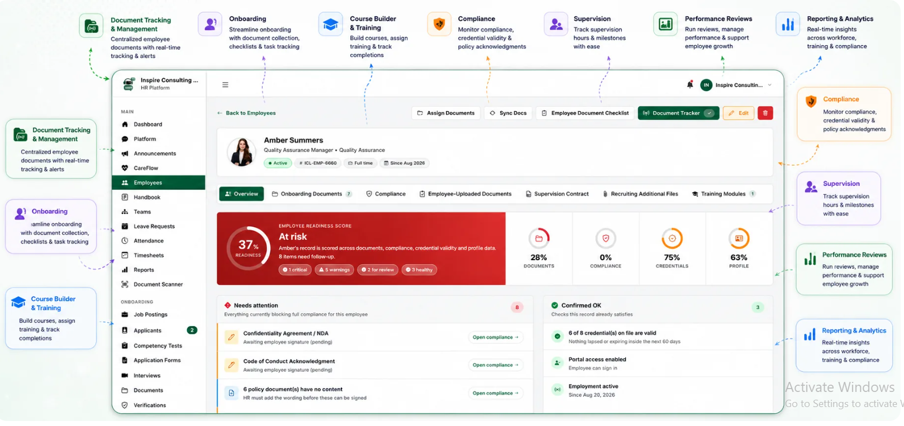Switch to Onboarding Documents tab

tap(312, 194)
